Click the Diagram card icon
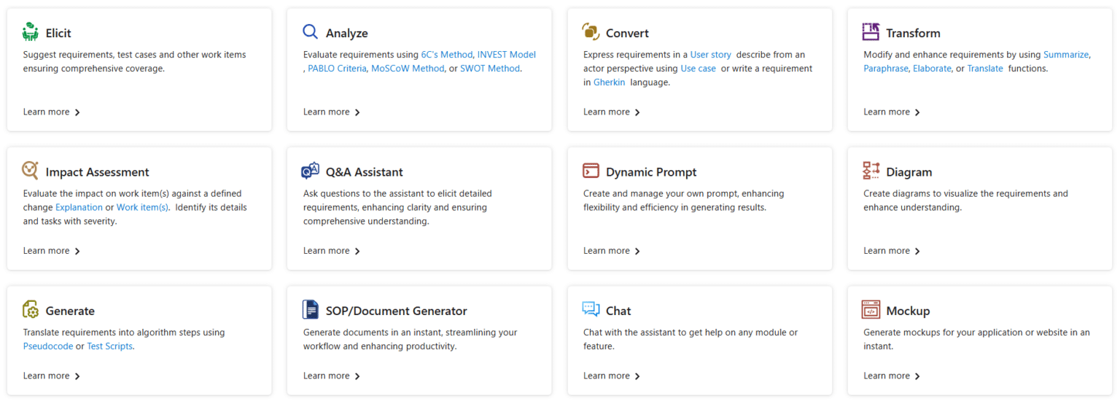The height and width of the screenshot is (404, 1120). tap(871, 171)
